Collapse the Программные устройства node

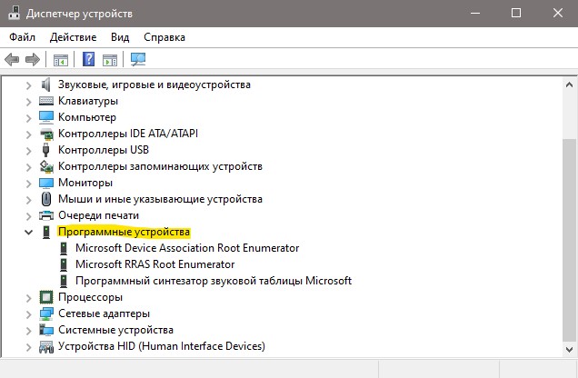click(x=28, y=232)
